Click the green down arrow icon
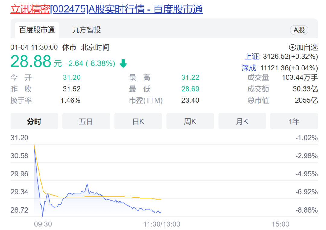 point(123,64)
